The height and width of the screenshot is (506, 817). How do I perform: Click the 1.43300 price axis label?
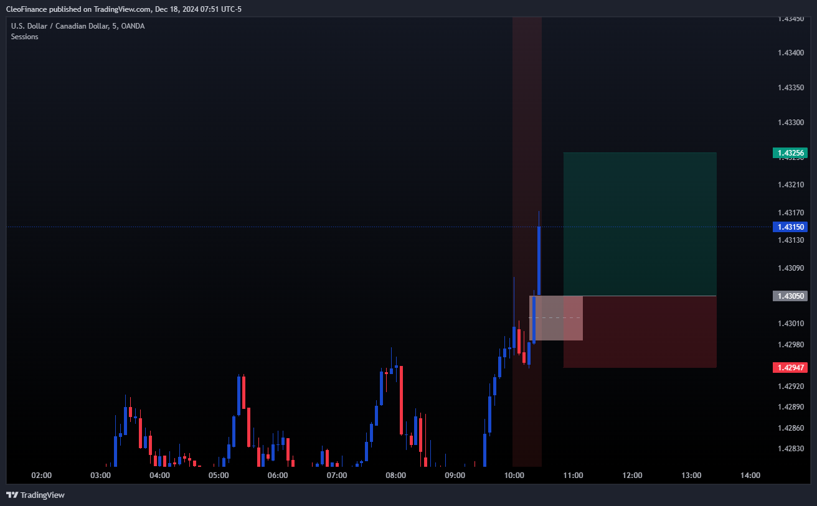point(791,123)
